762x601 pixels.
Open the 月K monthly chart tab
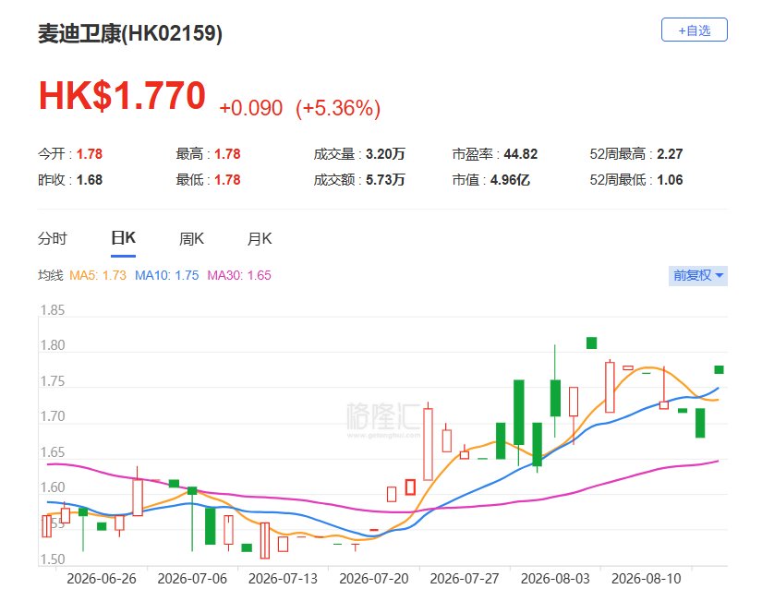[x=260, y=238]
